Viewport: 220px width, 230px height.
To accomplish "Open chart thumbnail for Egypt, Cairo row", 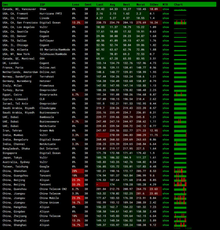I will point(180,94).
